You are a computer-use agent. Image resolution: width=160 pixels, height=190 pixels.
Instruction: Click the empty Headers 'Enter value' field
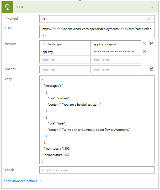115,59
